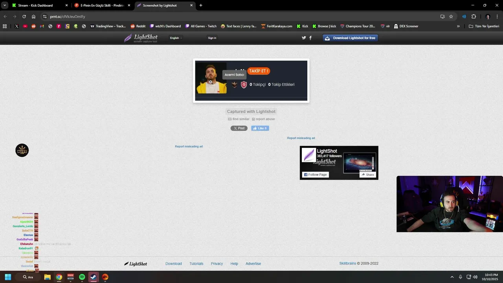Open the Chrome extensions puzzle icon

474,17
